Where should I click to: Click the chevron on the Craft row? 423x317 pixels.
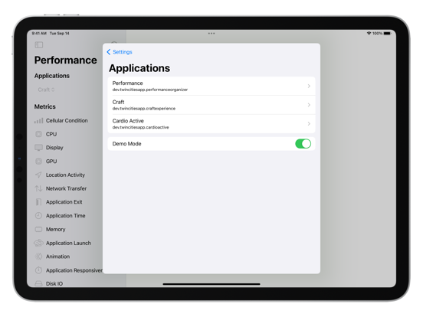click(x=309, y=105)
